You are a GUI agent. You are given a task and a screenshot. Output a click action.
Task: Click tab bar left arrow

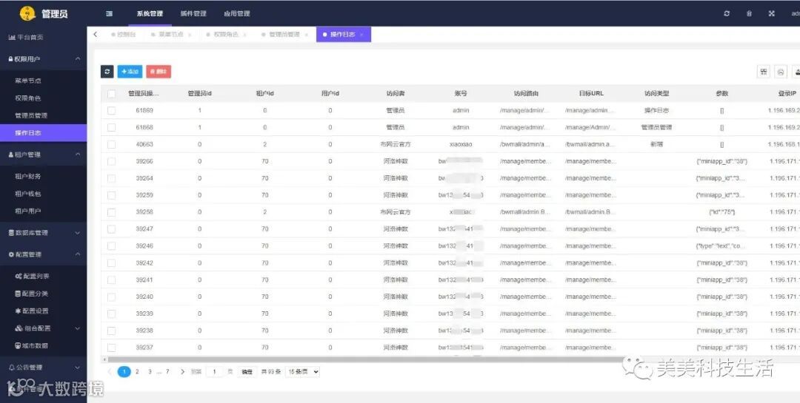(x=96, y=35)
